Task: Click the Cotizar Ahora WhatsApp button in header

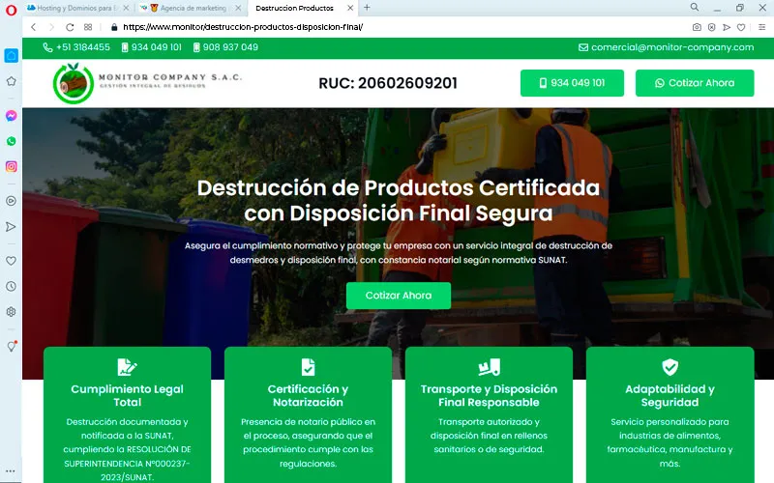Action: point(695,83)
